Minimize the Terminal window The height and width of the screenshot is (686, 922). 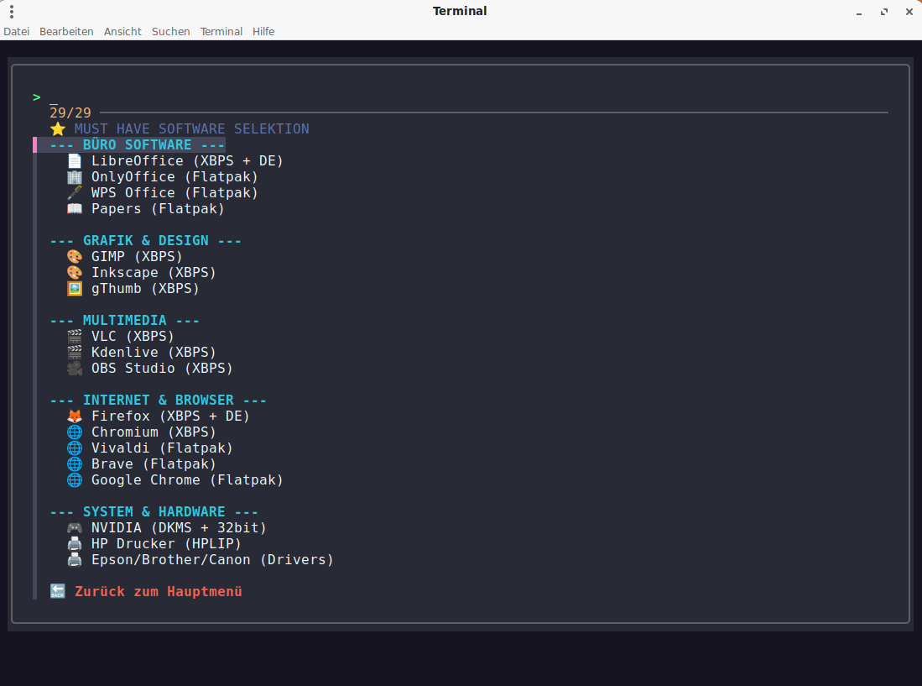click(859, 12)
